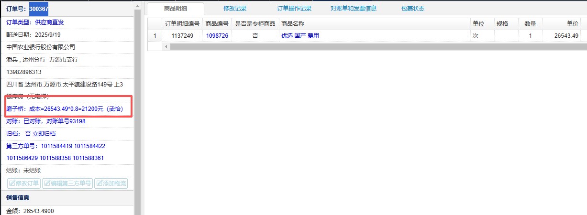Open third-party order number 1011584422
587x215 pixels.
coord(89,146)
